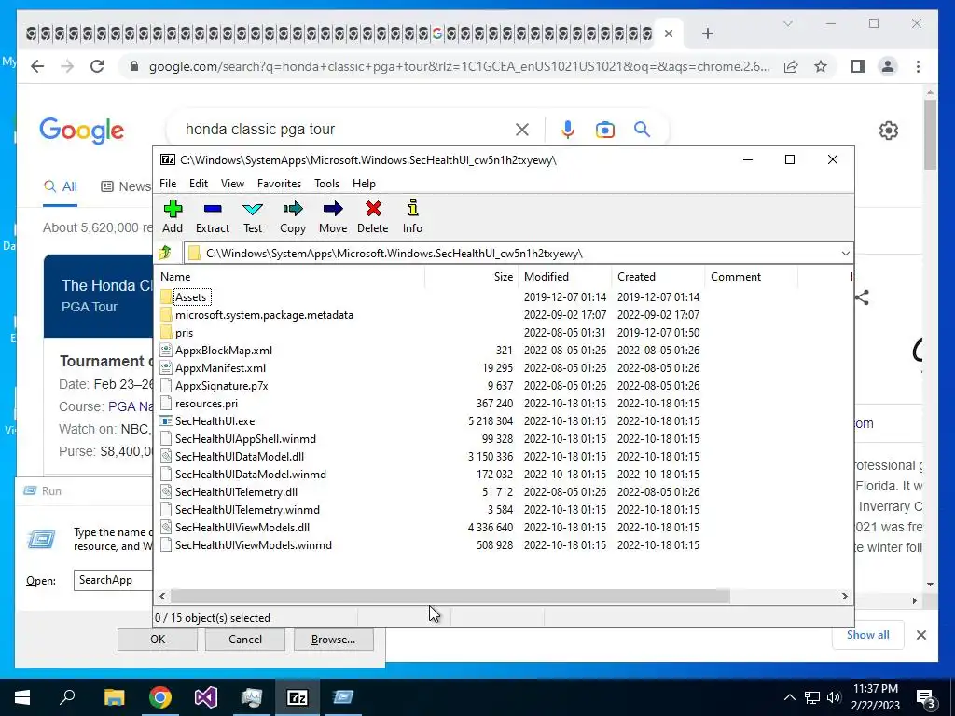Expand the 7-Zip path dropdown
The height and width of the screenshot is (716, 955).
[x=845, y=254]
